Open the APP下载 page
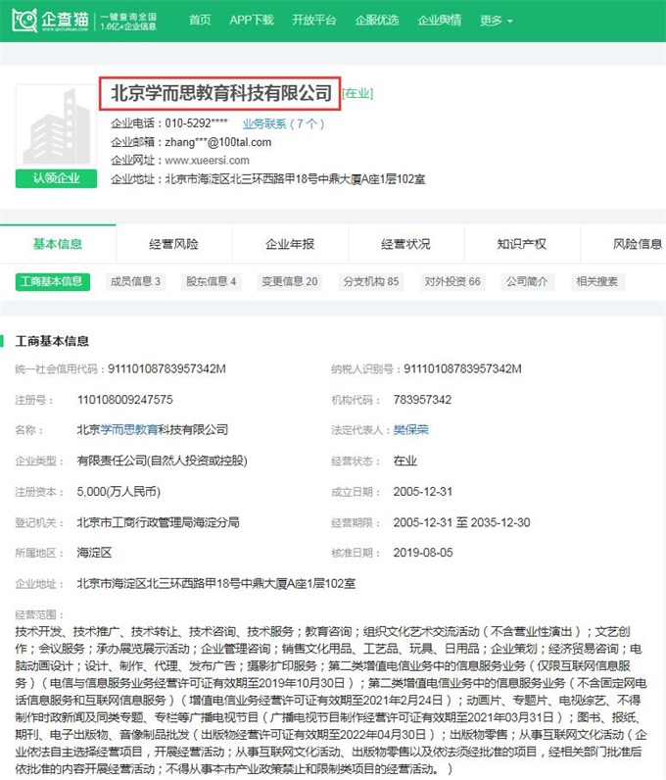The width and height of the screenshot is (666, 780). click(x=251, y=21)
